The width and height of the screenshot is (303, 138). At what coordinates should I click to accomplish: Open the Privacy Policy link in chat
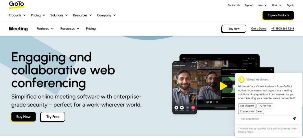(245, 132)
